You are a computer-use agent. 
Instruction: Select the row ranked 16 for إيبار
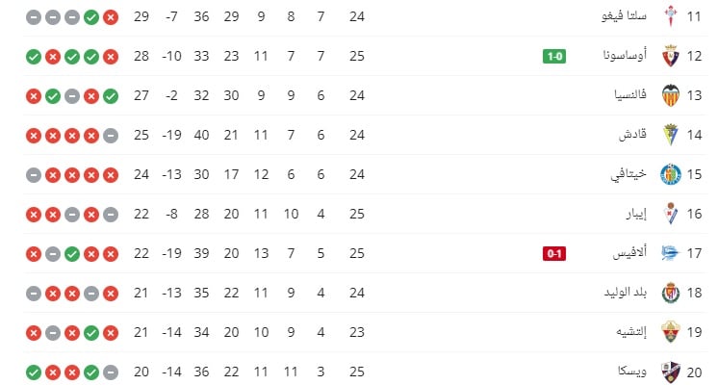pos(366,214)
